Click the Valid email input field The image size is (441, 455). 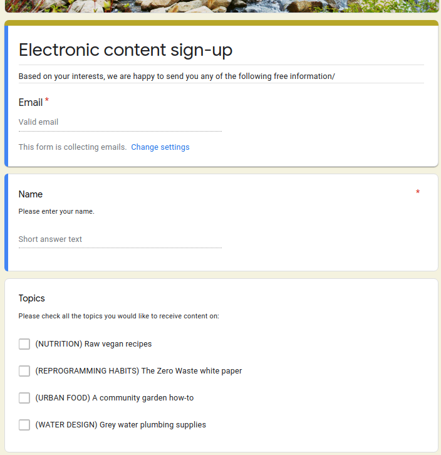[x=120, y=122]
